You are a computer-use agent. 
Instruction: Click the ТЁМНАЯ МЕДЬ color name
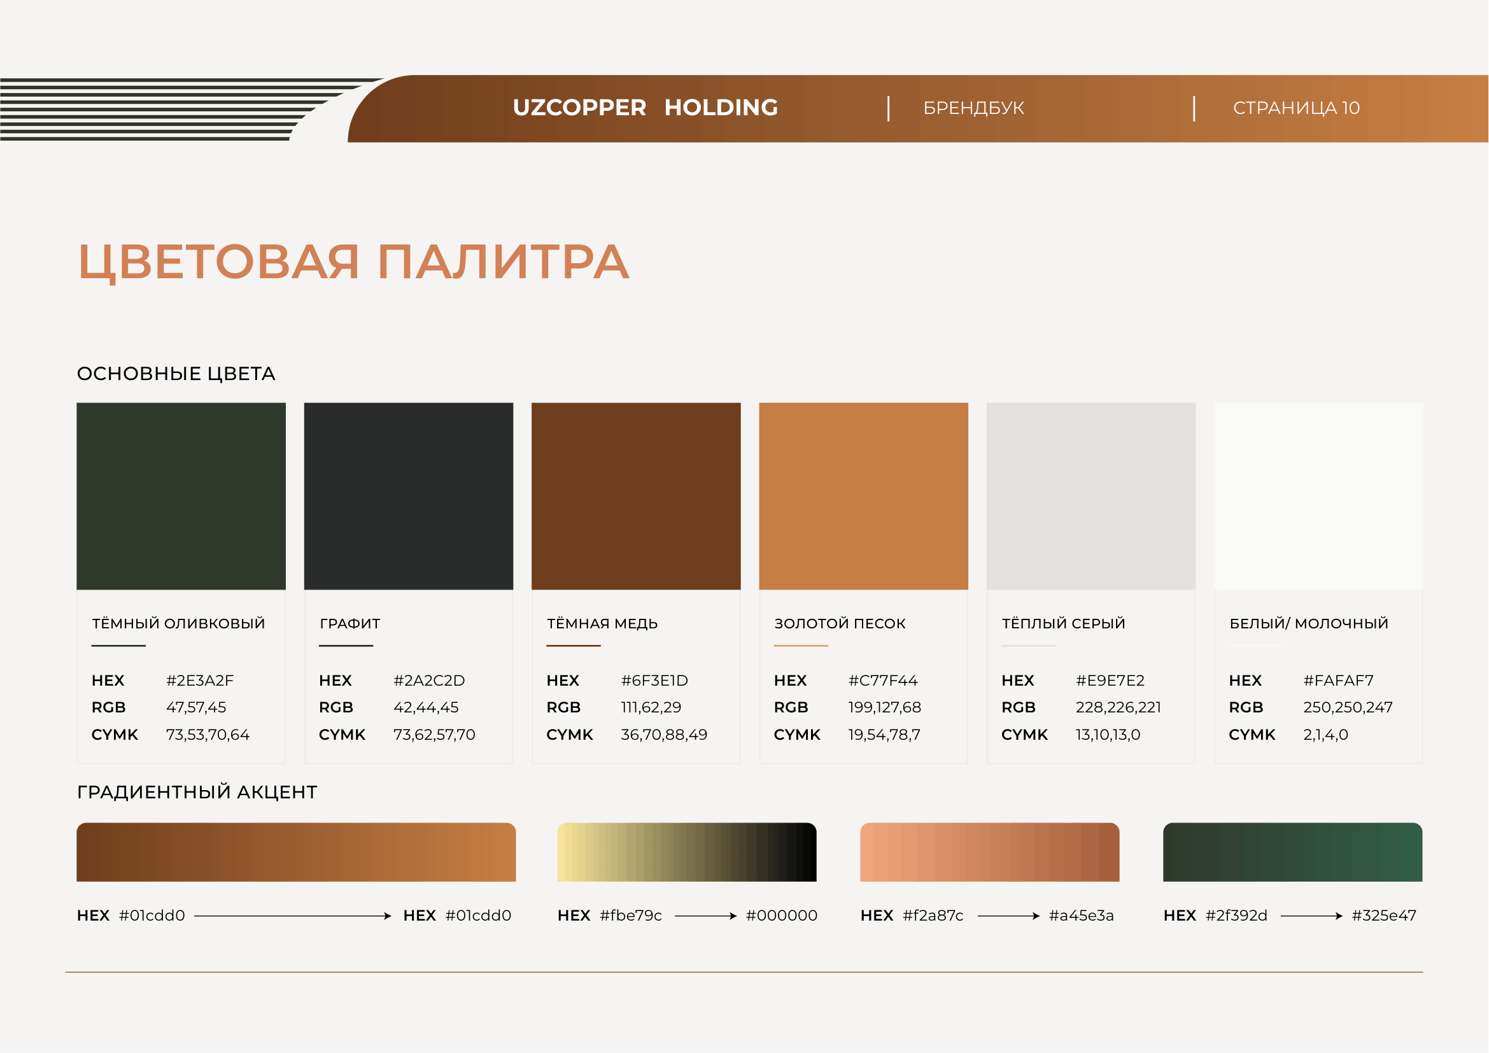point(602,624)
